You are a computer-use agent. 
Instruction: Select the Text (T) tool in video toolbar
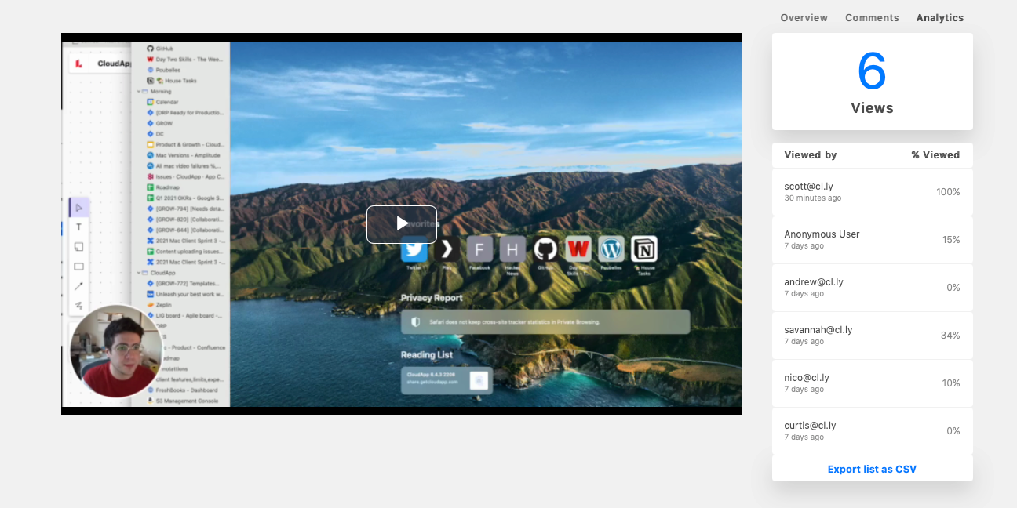(x=78, y=227)
